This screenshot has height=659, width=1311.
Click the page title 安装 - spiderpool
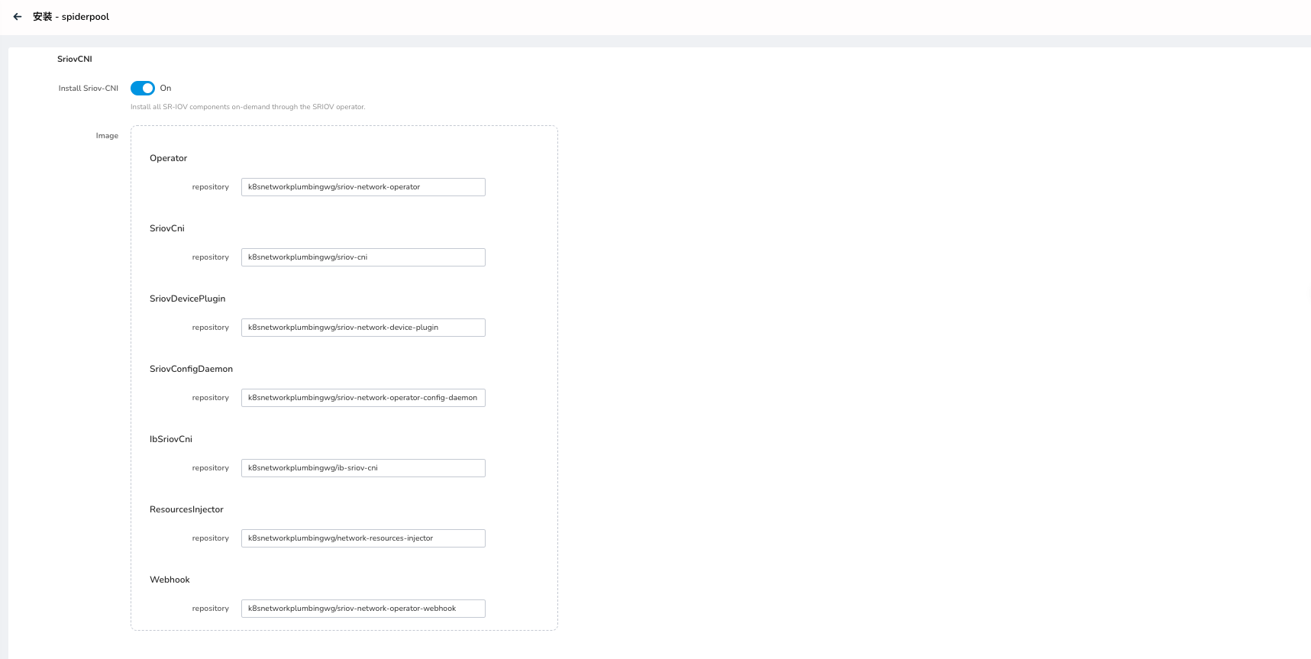coord(71,17)
